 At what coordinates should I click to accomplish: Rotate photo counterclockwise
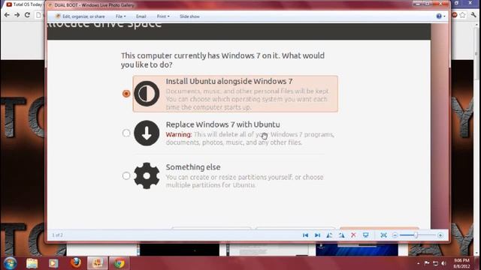(x=329, y=235)
